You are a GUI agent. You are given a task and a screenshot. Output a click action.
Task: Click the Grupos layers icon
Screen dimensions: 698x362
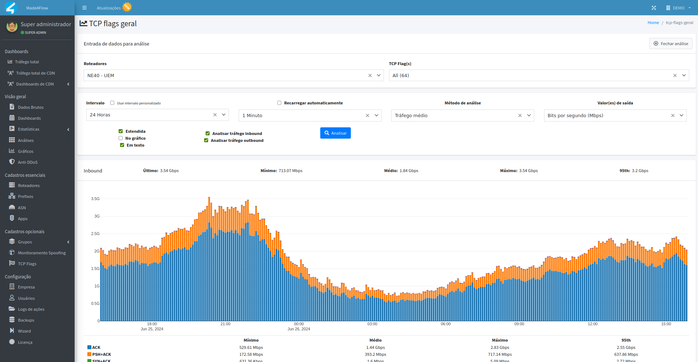pos(12,242)
